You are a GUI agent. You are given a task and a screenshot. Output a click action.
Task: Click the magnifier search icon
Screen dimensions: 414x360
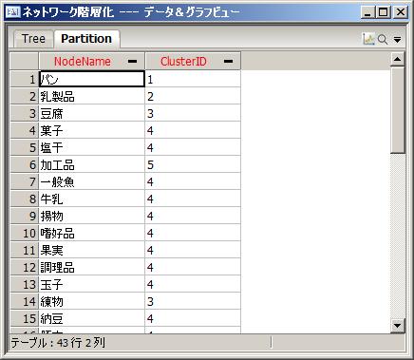[383, 39]
